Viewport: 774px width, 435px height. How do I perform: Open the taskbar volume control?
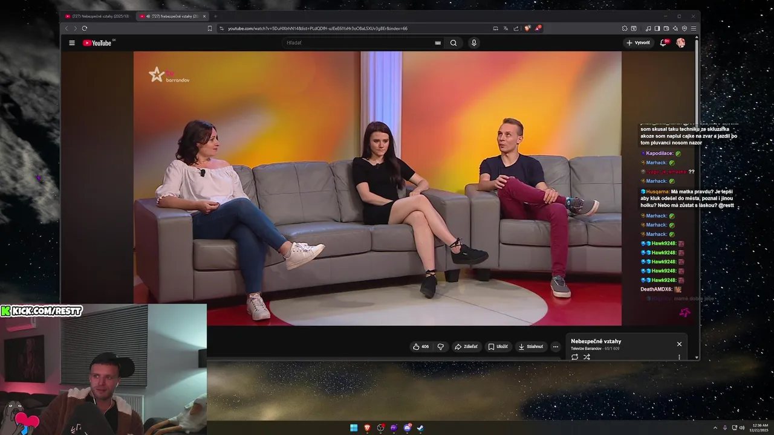tap(743, 428)
